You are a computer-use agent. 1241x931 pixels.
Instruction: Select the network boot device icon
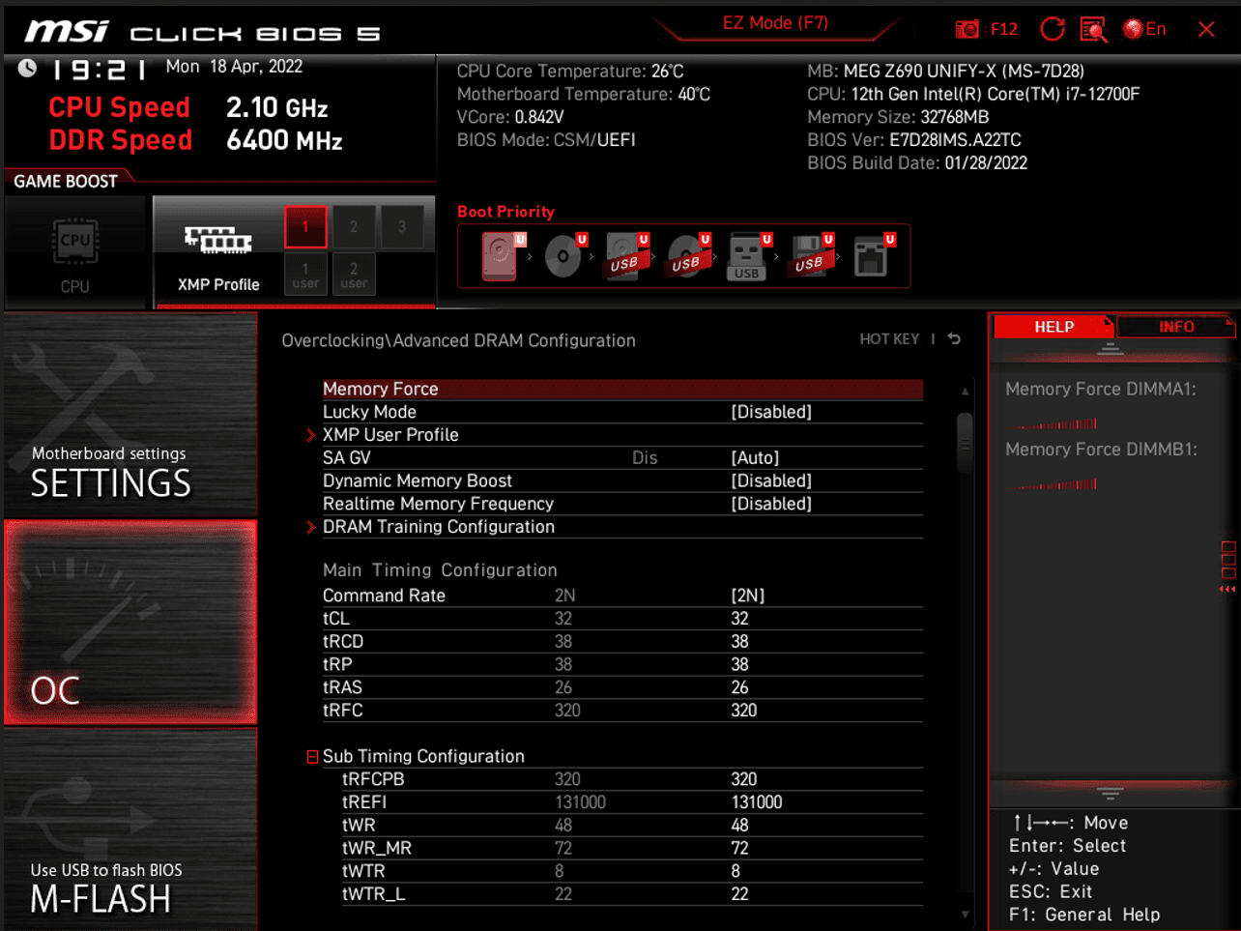click(x=871, y=256)
